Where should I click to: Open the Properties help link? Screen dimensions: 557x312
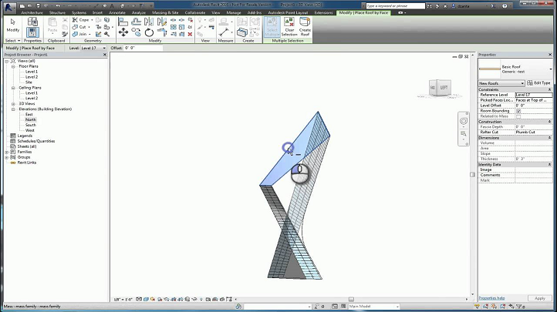click(x=491, y=298)
